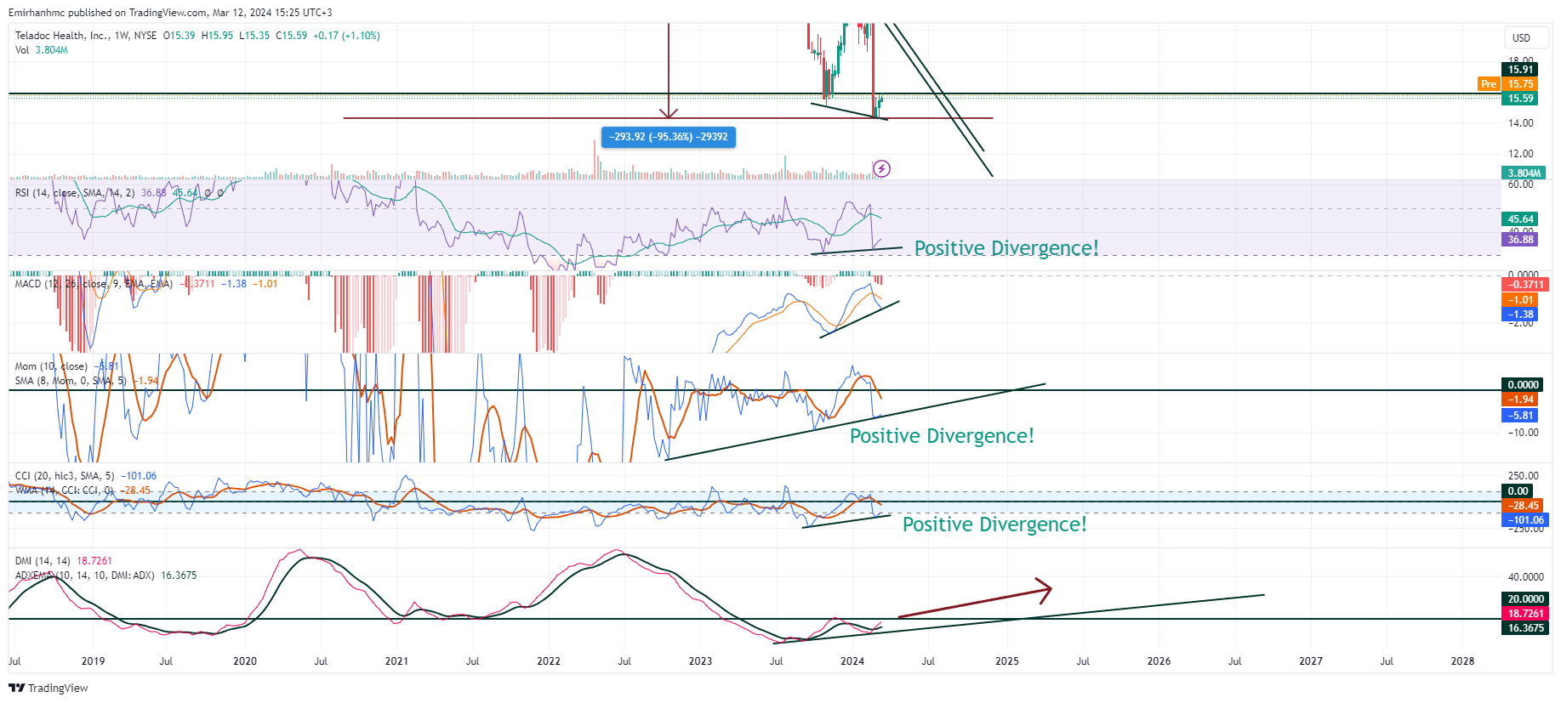Image resolution: width=1561 pixels, height=703 pixels.
Task: Click the Teladoc Health, Inc. symbol title
Action: pos(62,36)
